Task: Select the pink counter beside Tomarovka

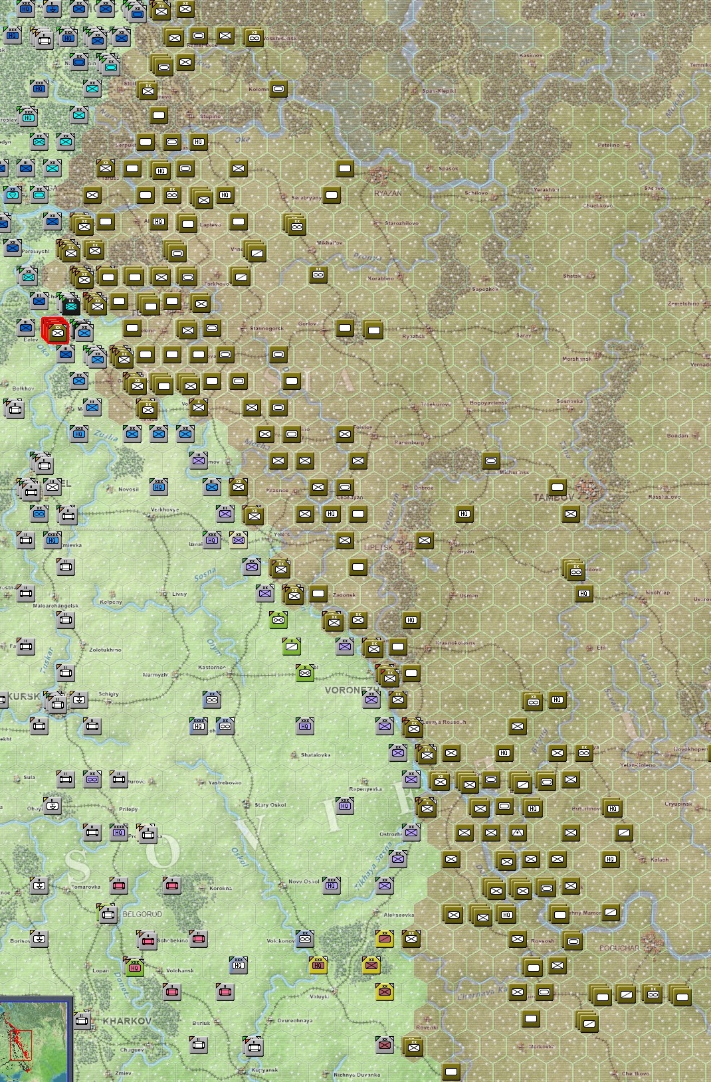Action: click(x=119, y=885)
